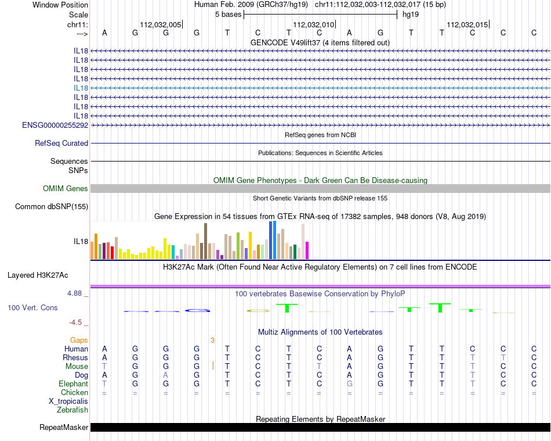This screenshot has width=551, height=441.
Task: Click the purple Layered H3K27Ac signal bar
Action: coord(320,286)
